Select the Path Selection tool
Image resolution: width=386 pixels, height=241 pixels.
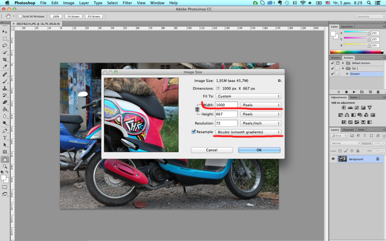point(5,145)
